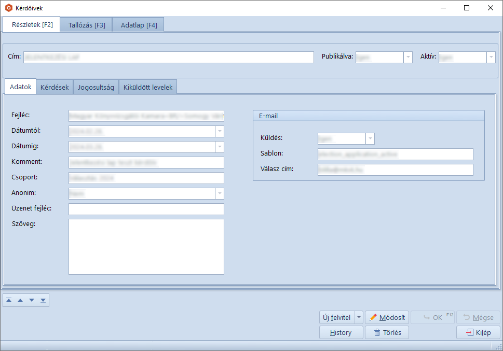The width and height of the screenshot is (503, 351).
Task: Select the Kiküldött levelek tab
Action: point(148,87)
